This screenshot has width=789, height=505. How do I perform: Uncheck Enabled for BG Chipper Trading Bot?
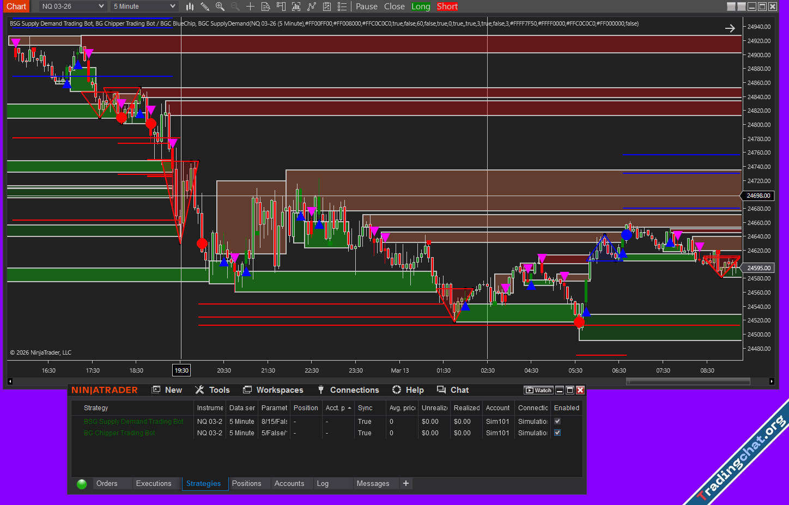pos(557,433)
